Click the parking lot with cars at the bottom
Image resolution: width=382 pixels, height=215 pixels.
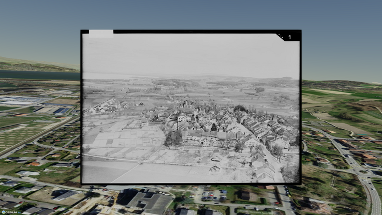tap(212, 195)
